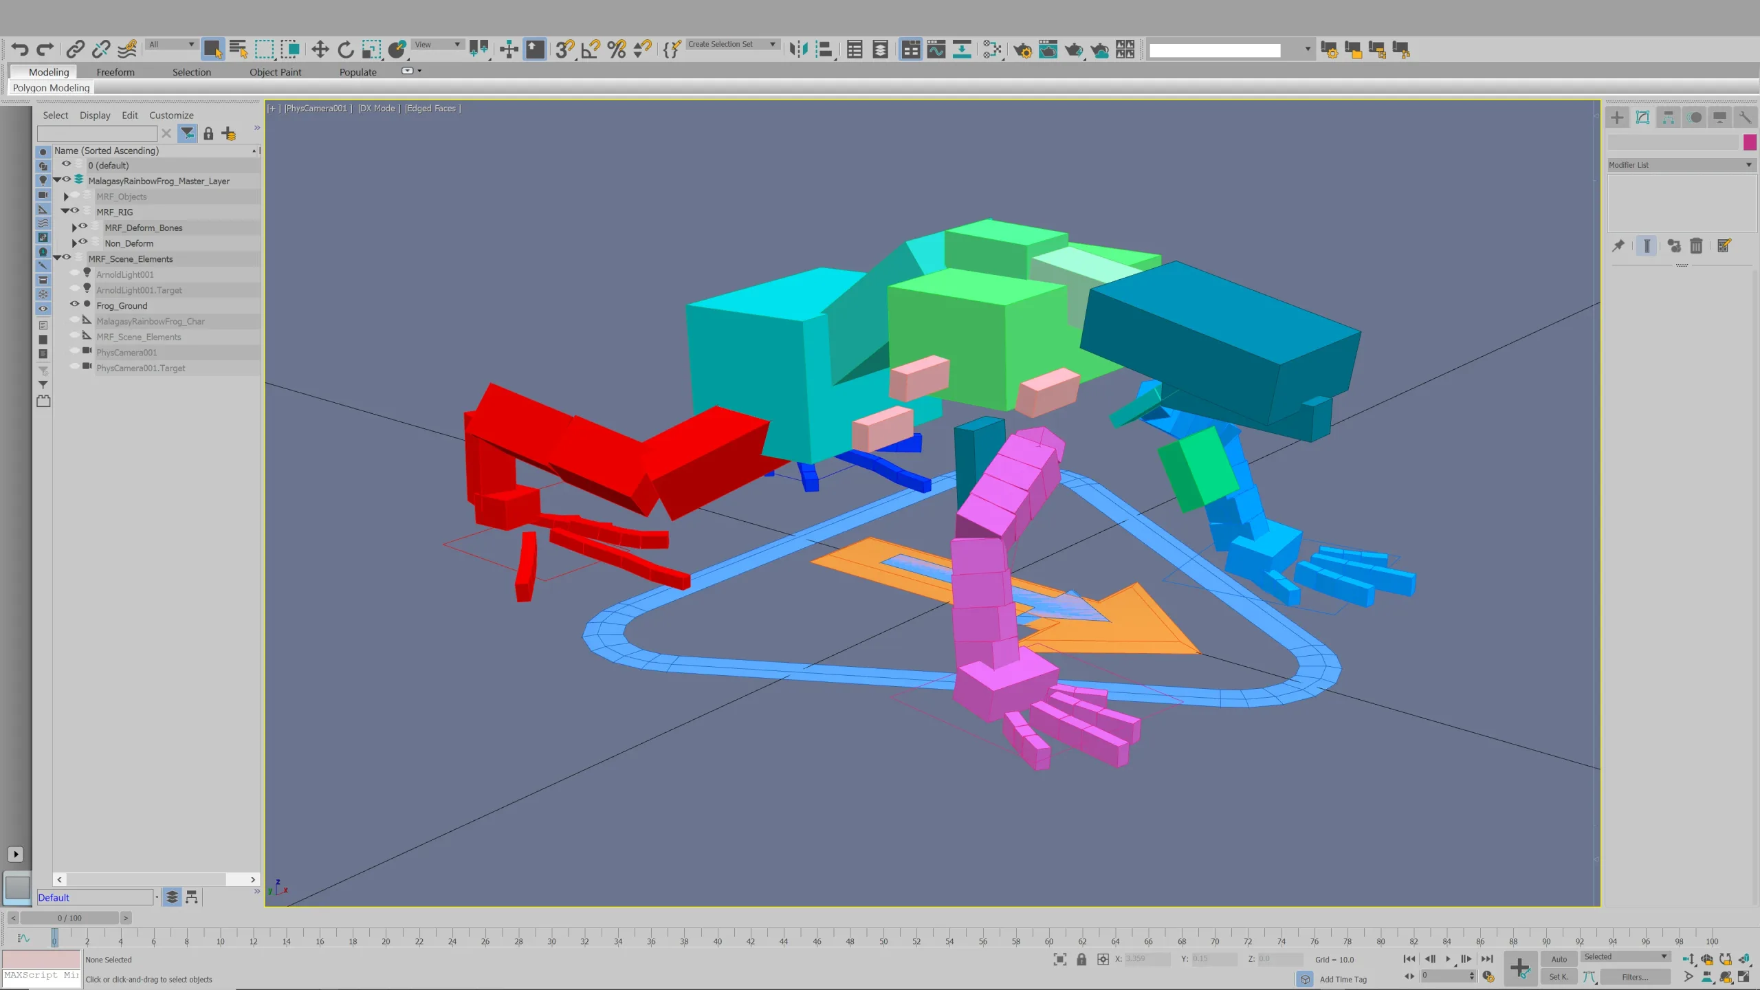This screenshot has width=1760, height=990.
Task: Collapse the MRF_Scene_Elements layer tree
Action: click(x=57, y=258)
